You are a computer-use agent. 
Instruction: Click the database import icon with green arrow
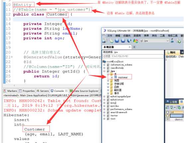point(178,41)
